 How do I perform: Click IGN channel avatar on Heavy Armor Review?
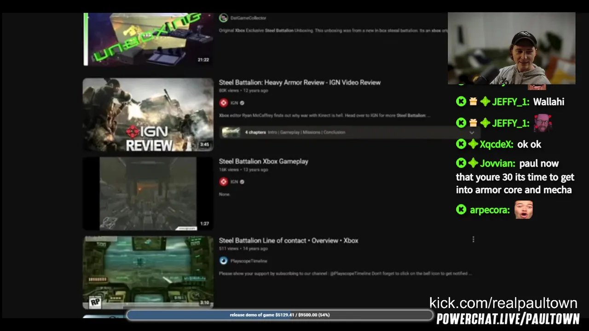224,103
